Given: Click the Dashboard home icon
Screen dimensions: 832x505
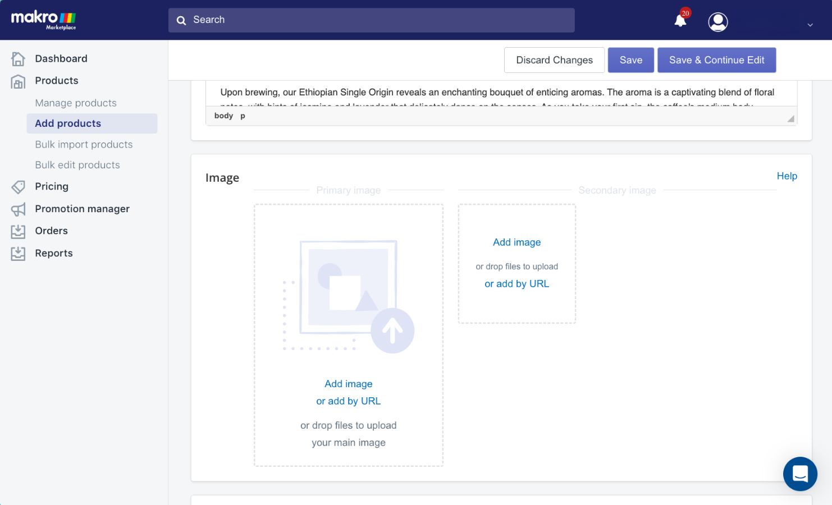Looking at the screenshot, I should (18, 59).
